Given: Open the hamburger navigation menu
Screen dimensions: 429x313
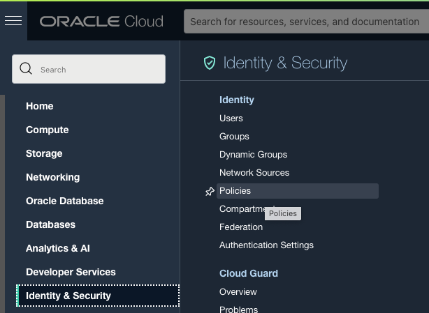Looking at the screenshot, I should 13,20.
